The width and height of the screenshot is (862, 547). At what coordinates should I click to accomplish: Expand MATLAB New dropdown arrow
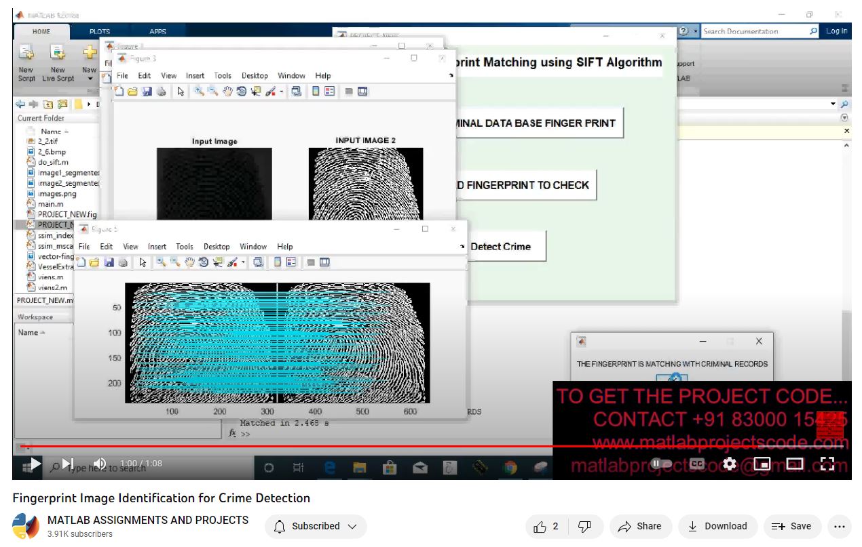(90, 79)
